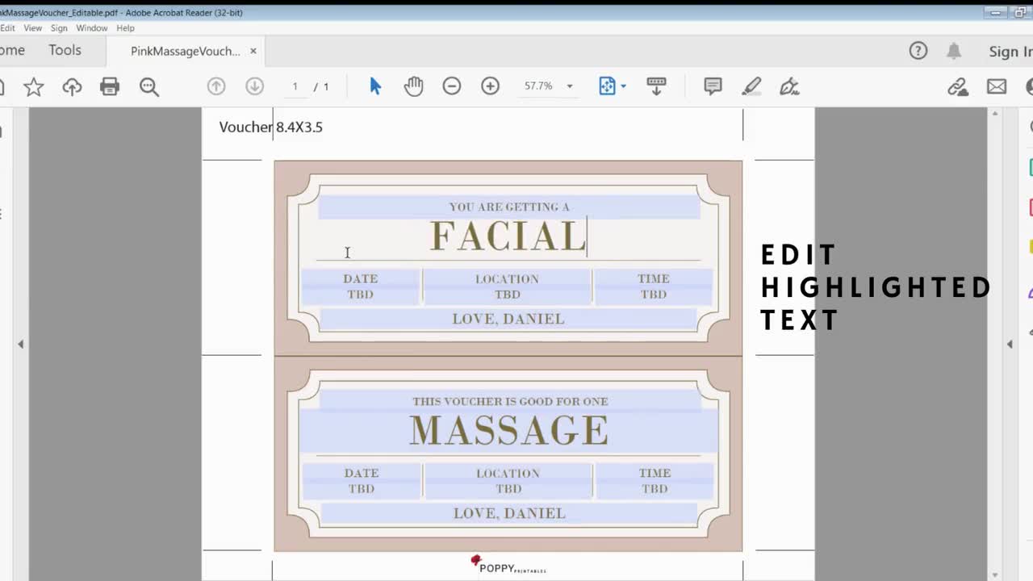Open the find text search tool

tap(149, 86)
